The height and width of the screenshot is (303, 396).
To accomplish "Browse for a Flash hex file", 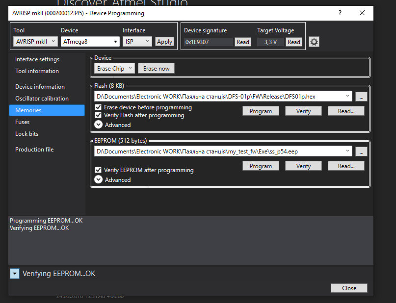I will tap(361, 97).
